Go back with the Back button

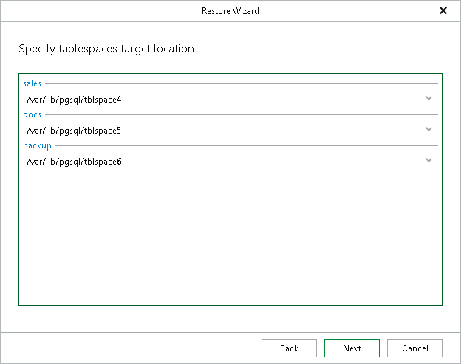(289, 348)
